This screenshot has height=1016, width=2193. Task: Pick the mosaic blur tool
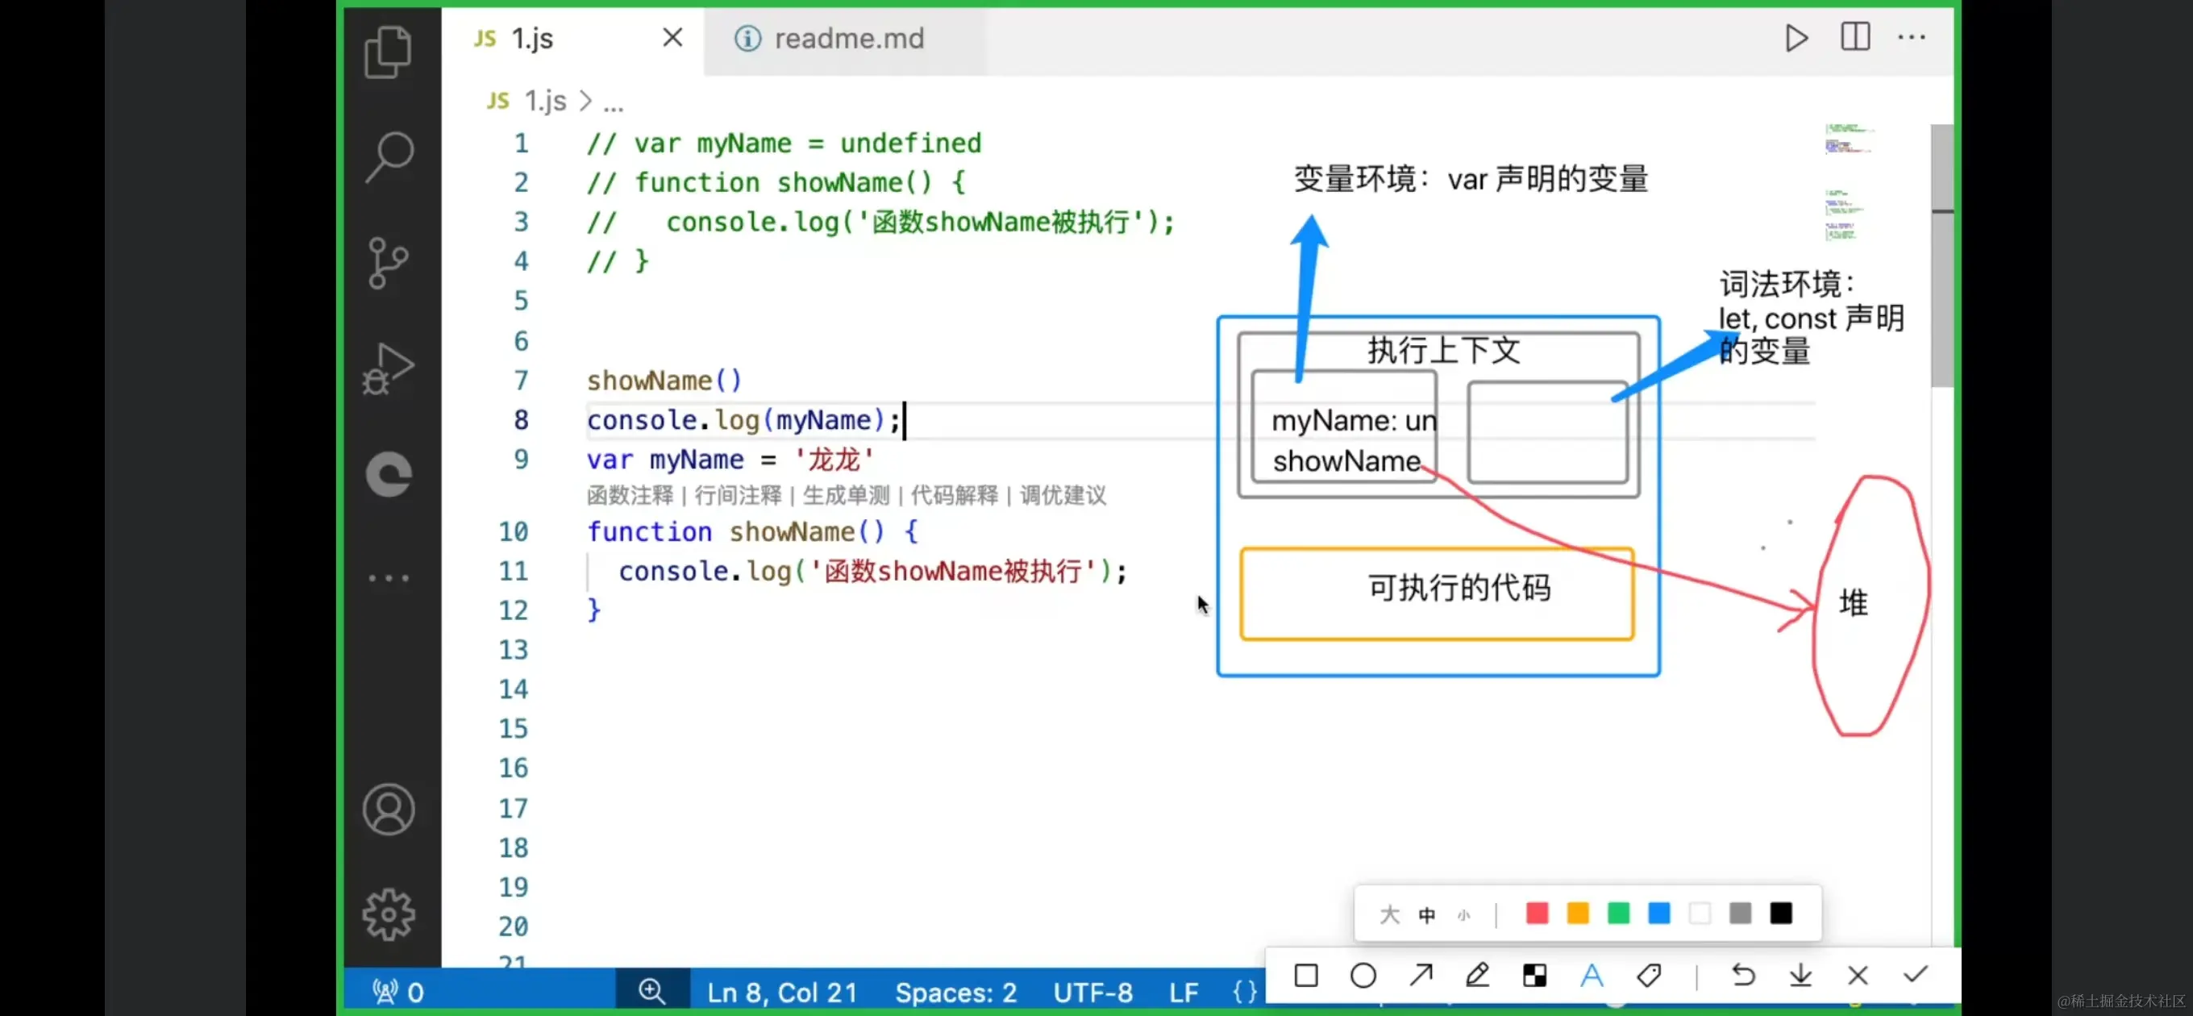[x=1534, y=975]
